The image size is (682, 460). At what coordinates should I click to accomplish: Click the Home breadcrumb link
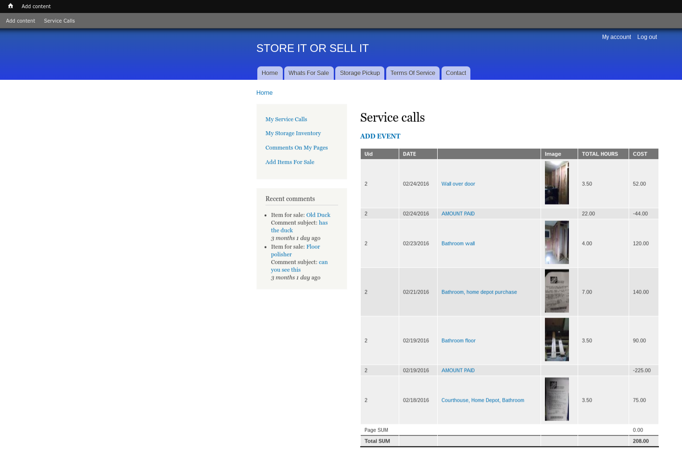click(x=264, y=93)
